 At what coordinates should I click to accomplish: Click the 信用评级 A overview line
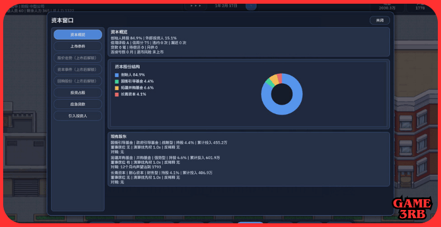tap(149, 43)
